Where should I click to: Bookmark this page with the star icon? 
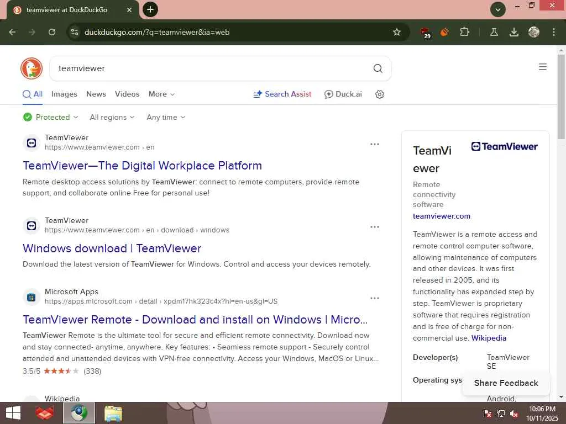point(397,32)
